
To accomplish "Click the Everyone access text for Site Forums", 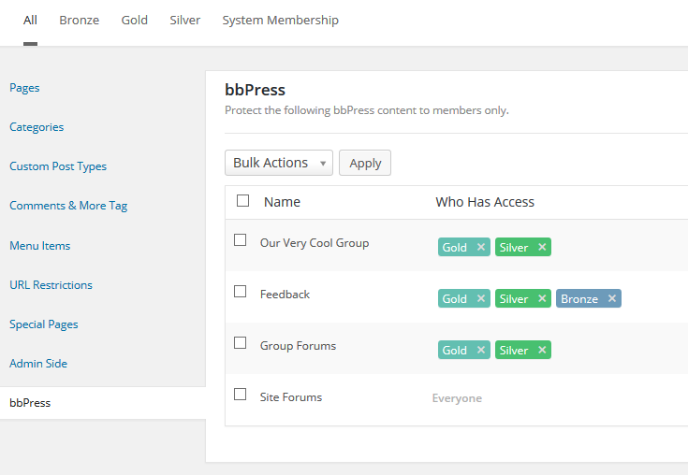I will pyautogui.click(x=457, y=398).
